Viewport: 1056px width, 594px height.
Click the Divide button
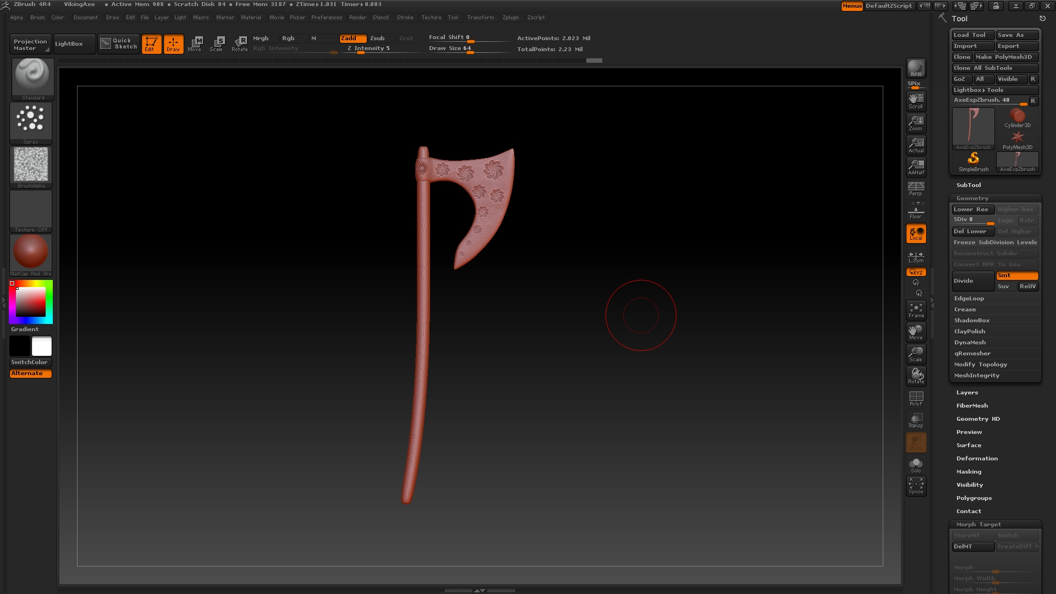[972, 281]
